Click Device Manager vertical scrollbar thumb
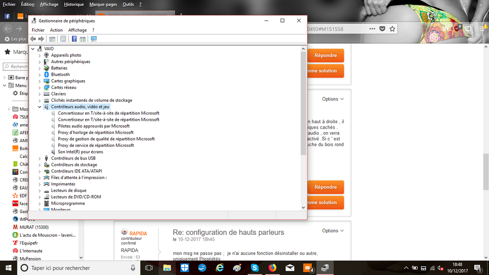The image size is (489, 275). [303, 103]
